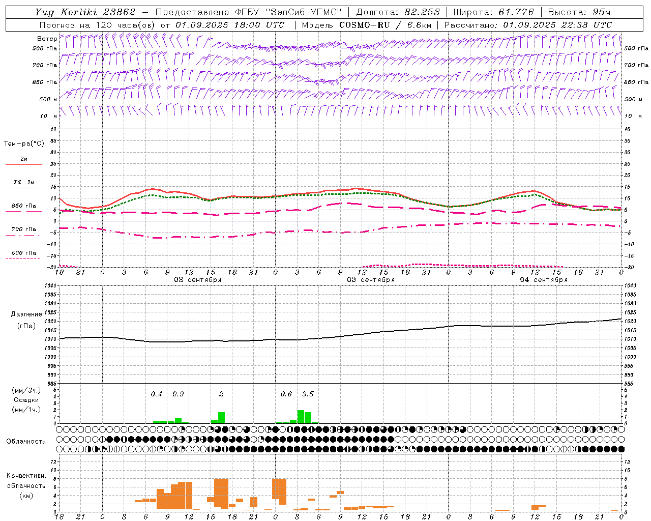Click the 0.6 three-hour precipitation value

pos(286,394)
